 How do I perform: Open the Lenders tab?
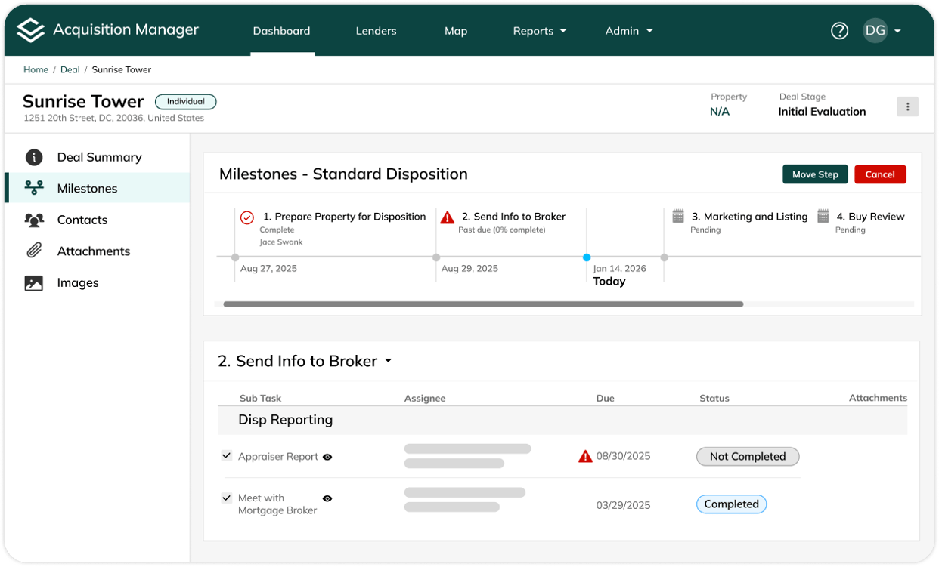tap(376, 31)
